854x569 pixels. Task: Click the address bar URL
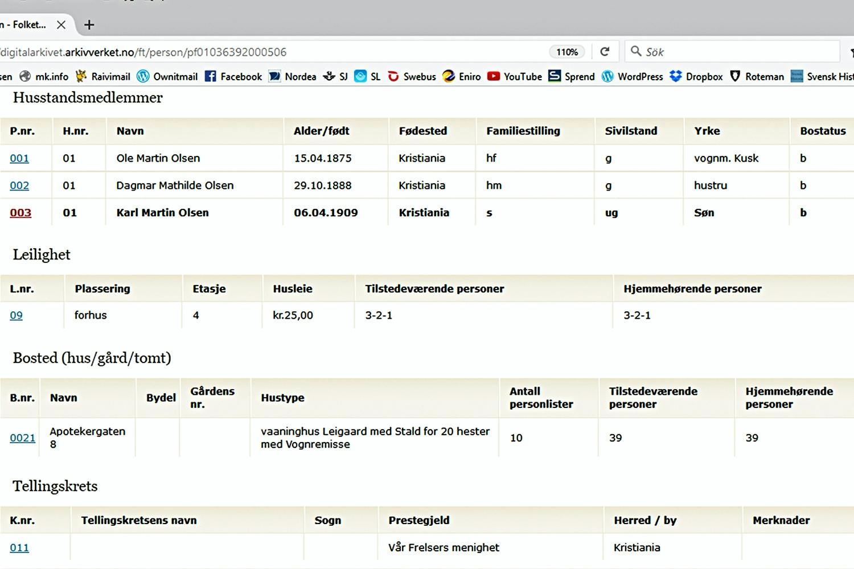228,52
